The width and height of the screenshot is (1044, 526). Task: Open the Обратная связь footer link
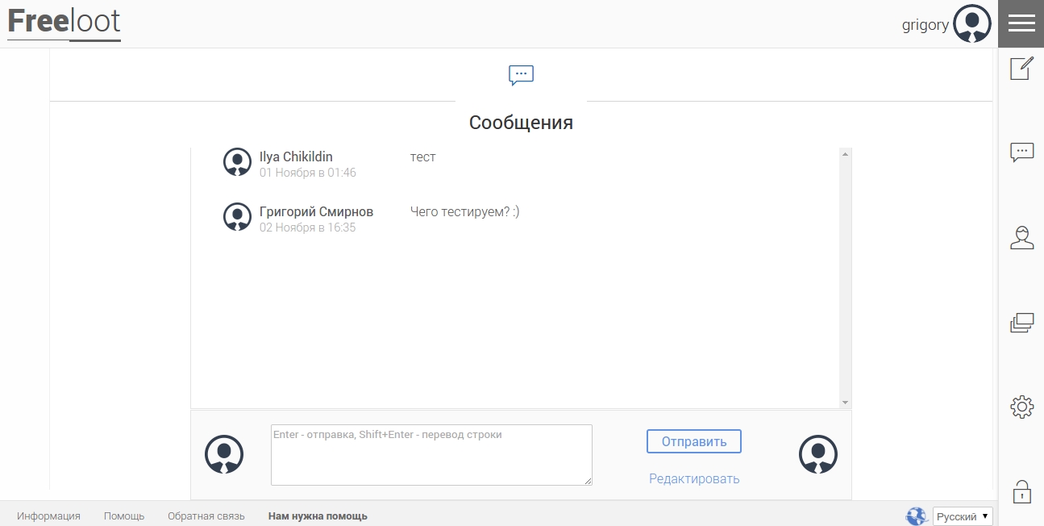(x=206, y=516)
